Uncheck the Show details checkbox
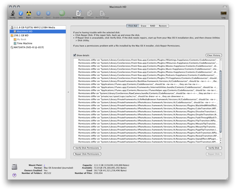The width and height of the screenshot is (236, 190). coord(75,55)
